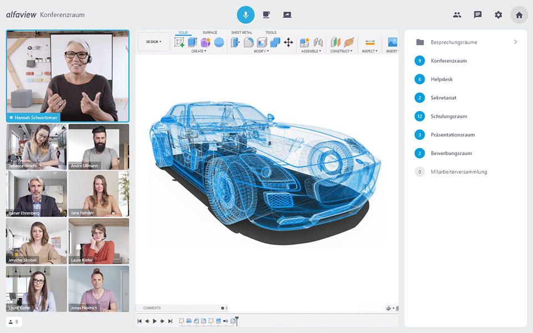Join the Helpdesk room
This screenshot has height=333, width=533.
coord(466,79)
